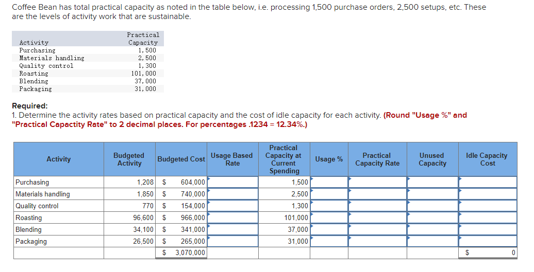This screenshot has width=534, height=272.
Task: Select Usage Based Rate field for Purchasing
Action: [x=233, y=182]
